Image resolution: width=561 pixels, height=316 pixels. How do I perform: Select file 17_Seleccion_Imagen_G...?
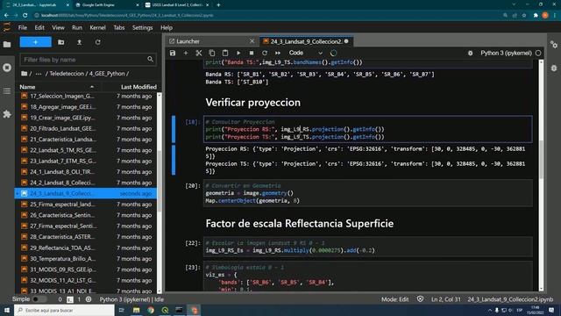click(86, 96)
